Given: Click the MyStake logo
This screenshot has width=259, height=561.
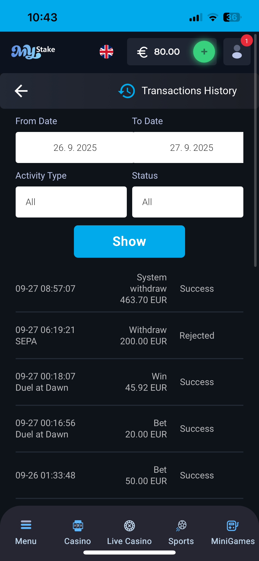Looking at the screenshot, I should [x=33, y=52].
